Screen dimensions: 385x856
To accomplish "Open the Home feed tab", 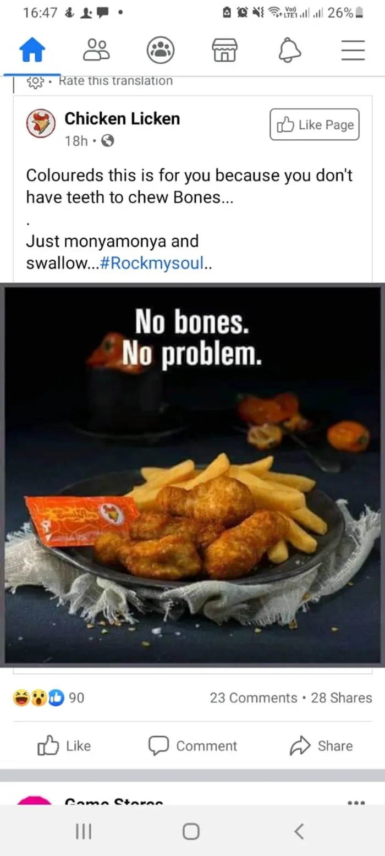I will 32,51.
